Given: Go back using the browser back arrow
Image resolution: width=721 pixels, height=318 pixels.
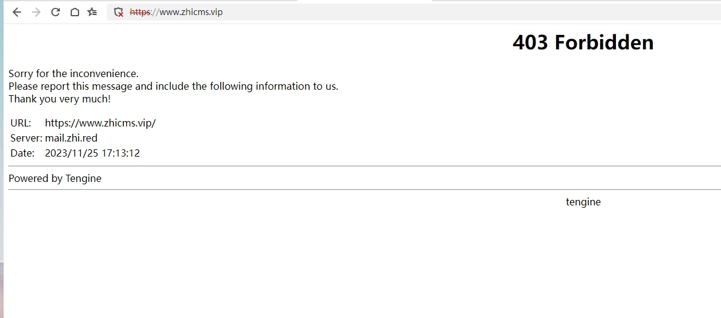Looking at the screenshot, I should [16, 13].
